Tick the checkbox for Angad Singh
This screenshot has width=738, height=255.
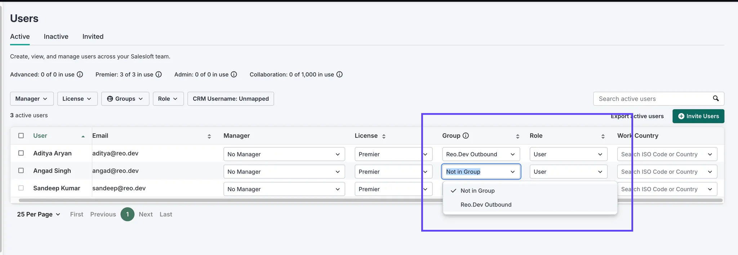[x=21, y=171]
